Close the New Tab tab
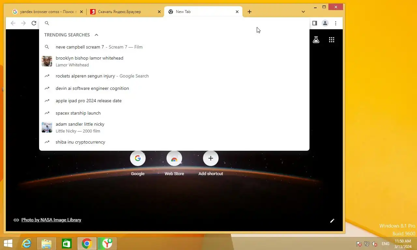Viewport: 417px width, 250px height. 237,12
